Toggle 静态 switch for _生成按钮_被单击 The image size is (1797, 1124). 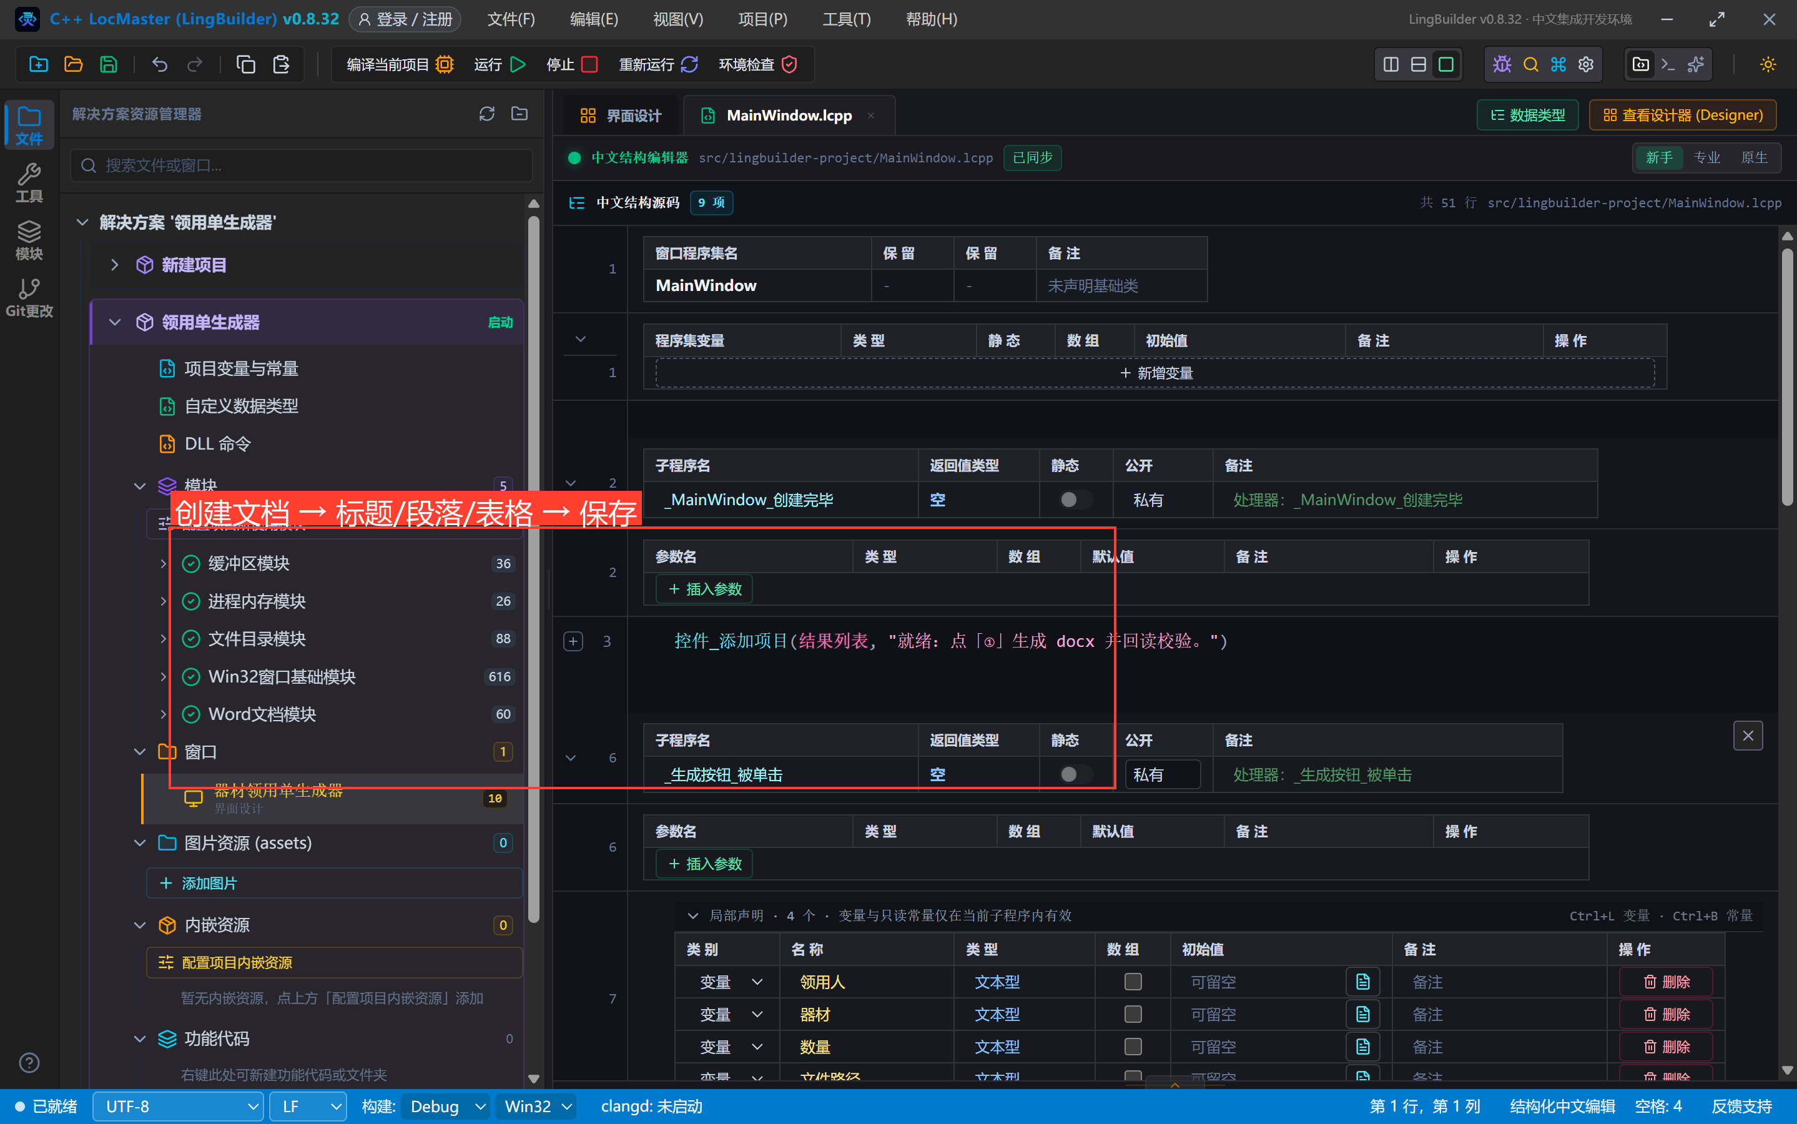[1075, 774]
